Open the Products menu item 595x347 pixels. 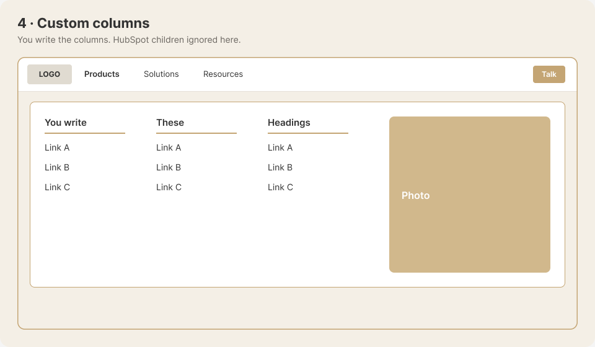(102, 74)
